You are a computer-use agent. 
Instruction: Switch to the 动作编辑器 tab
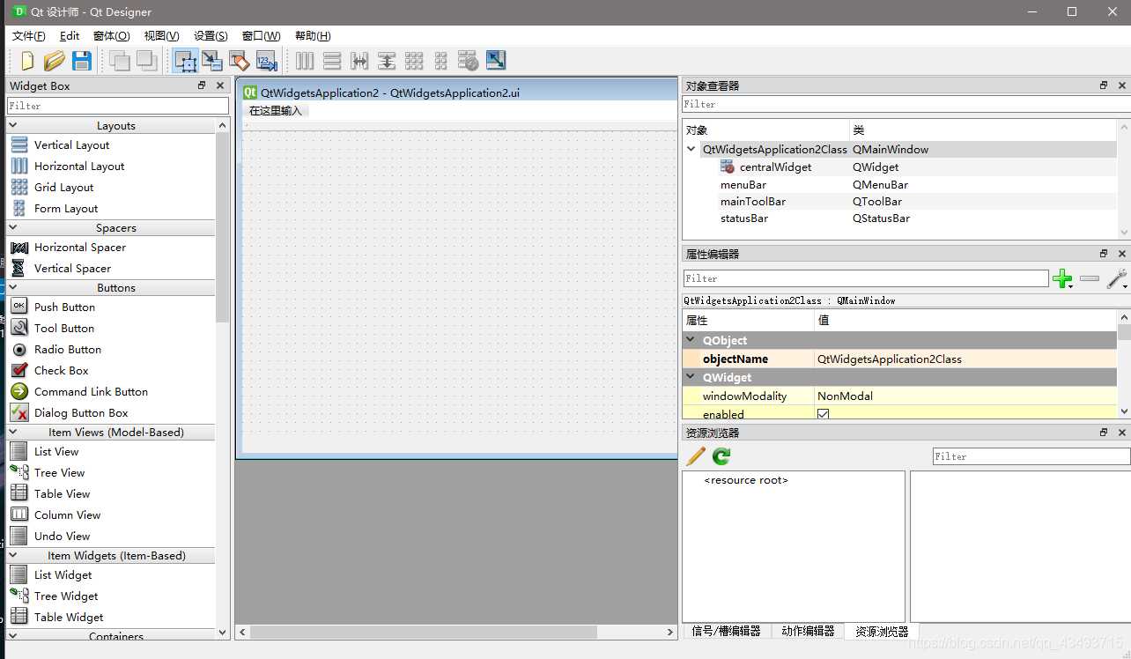click(x=808, y=631)
